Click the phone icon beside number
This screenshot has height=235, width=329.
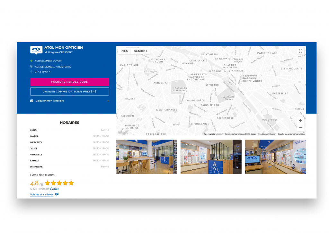click(x=31, y=72)
